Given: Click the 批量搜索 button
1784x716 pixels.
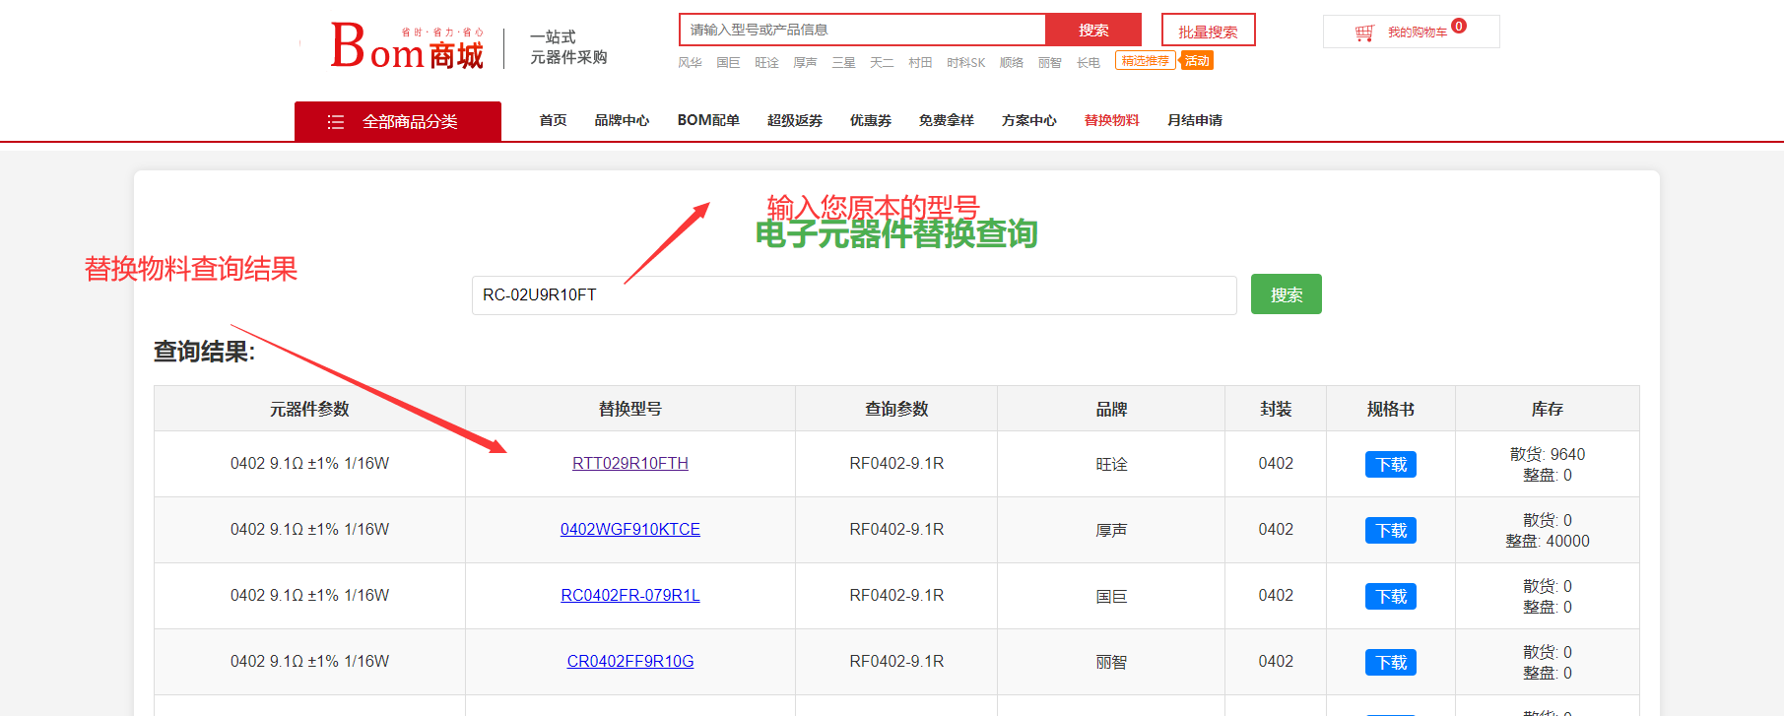Looking at the screenshot, I should (1208, 31).
